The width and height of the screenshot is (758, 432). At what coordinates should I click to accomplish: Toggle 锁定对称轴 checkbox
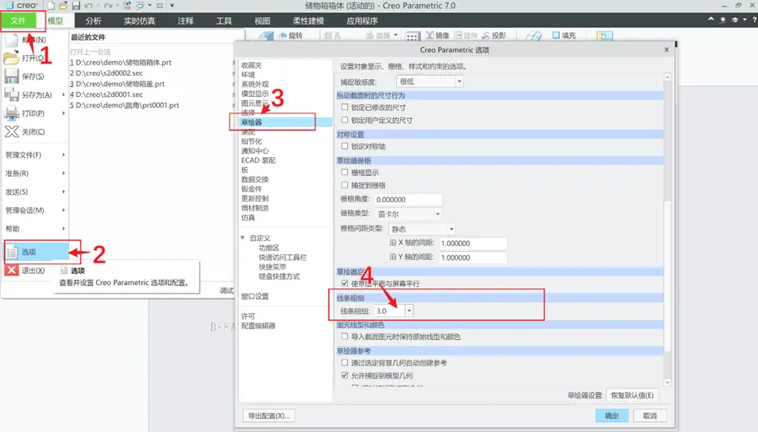pyautogui.click(x=345, y=145)
